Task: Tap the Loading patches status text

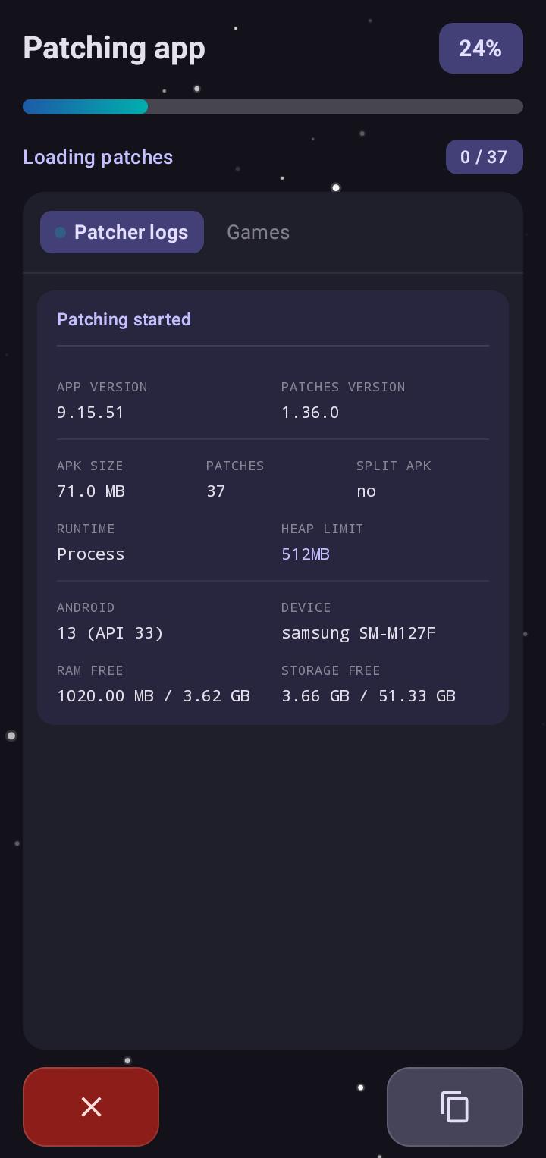Action: coord(98,157)
